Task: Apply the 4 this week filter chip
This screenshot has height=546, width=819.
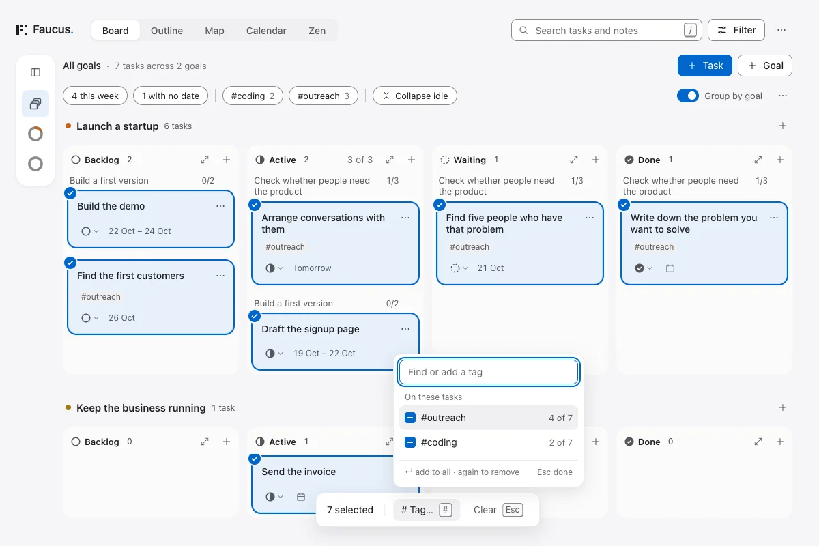Action: tap(95, 96)
